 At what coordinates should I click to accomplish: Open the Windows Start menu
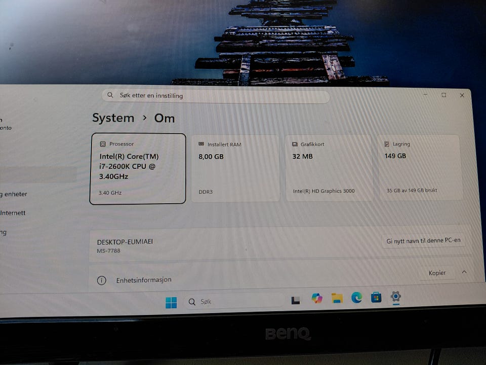[x=171, y=302]
